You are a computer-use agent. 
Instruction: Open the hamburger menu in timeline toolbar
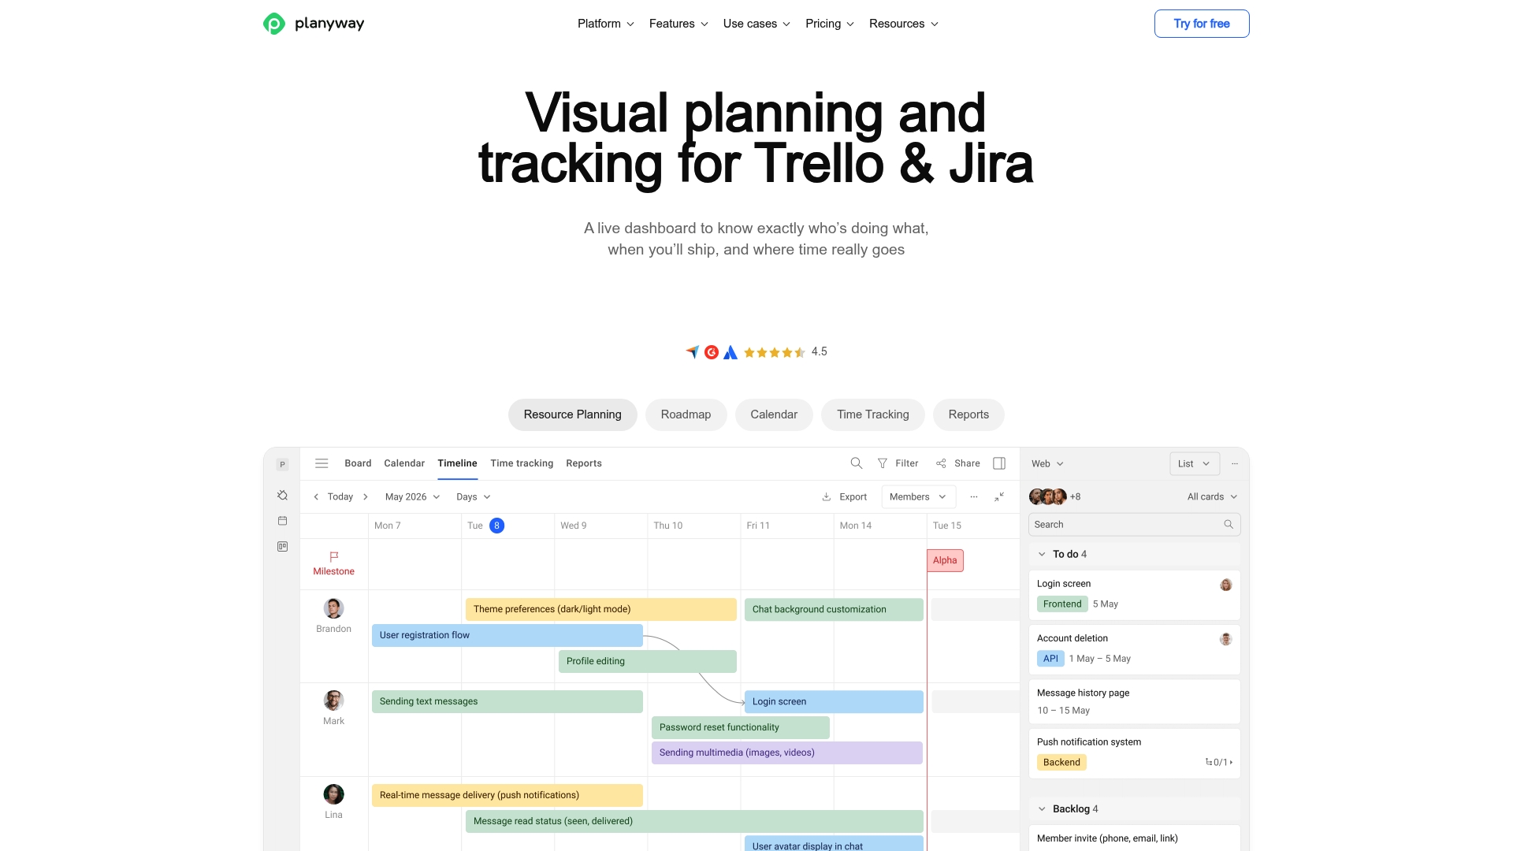point(322,463)
